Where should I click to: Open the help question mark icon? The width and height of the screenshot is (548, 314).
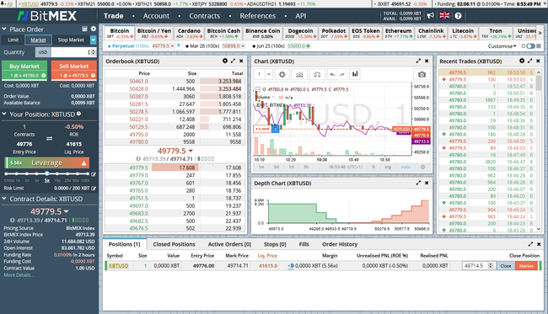(x=458, y=16)
